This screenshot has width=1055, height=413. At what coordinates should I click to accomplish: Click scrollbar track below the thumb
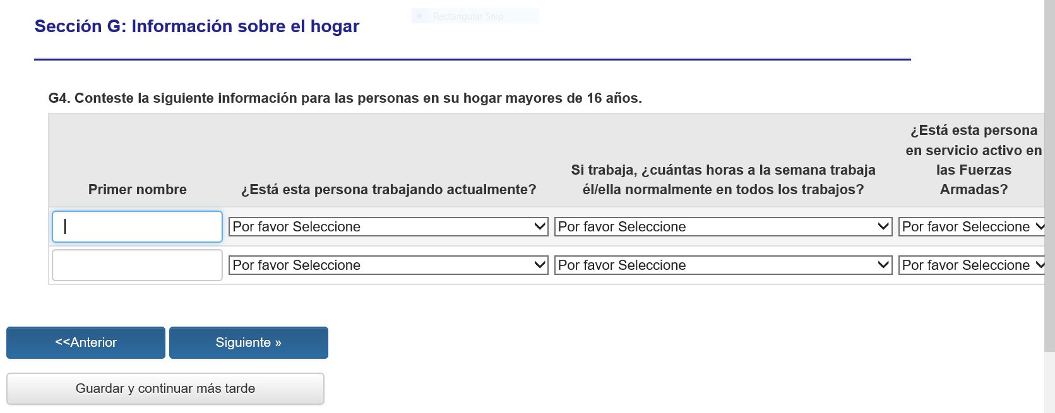(x=1049, y=385)
